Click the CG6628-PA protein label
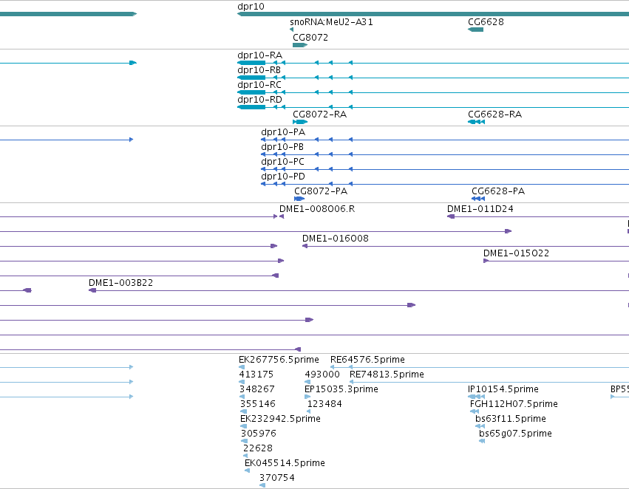This screenshot has height=489, width=629. (498, 191)
